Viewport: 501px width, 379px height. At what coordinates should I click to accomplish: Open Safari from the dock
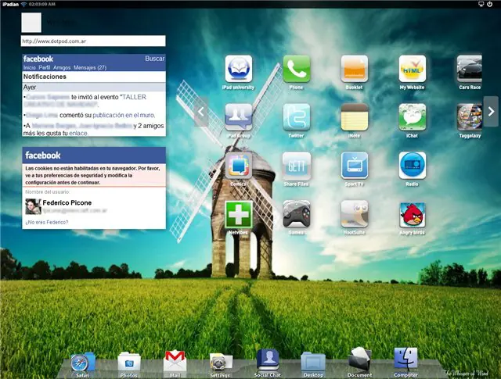[x=82, y=363]
